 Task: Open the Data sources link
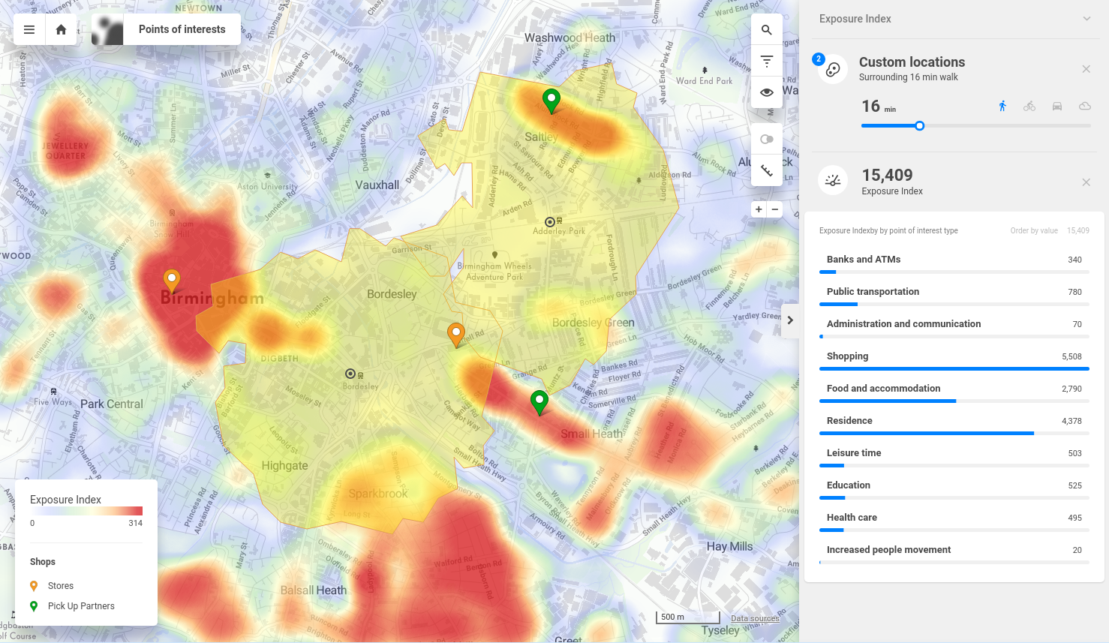[755, 619]
